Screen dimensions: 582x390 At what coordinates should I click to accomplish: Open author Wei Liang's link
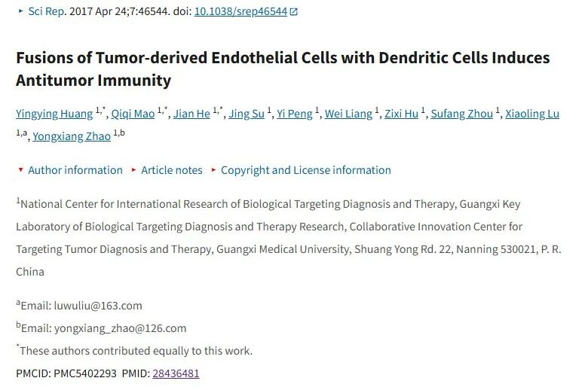pos(348,114)
